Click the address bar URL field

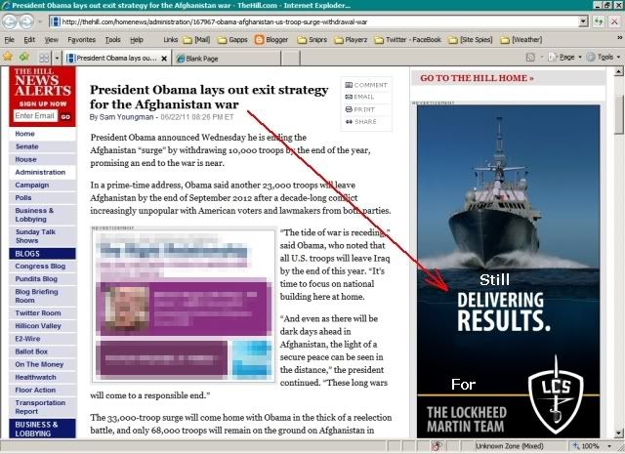point(314,21)
